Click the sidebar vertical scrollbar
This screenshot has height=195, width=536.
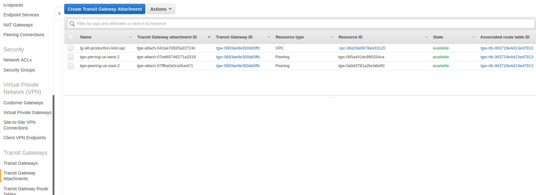[54, 145]
